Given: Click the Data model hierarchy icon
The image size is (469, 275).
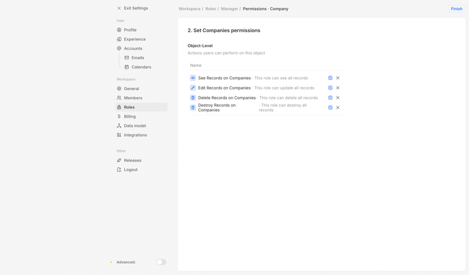Looking at the screenshot, I should click(x=119, y=126).
